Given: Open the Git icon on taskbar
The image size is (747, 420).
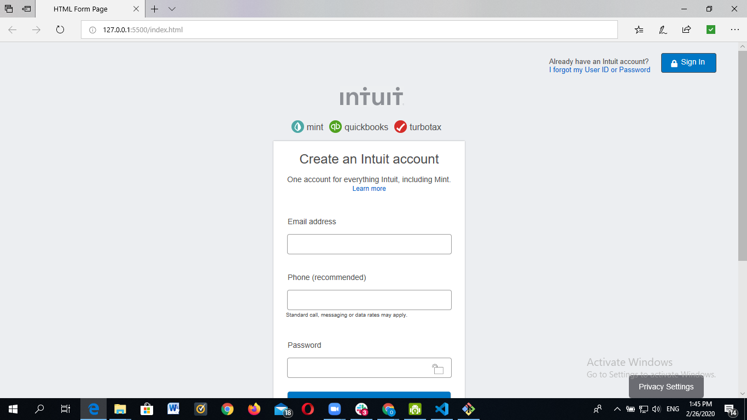Looking at the screenshot, I should click(469, 409).
